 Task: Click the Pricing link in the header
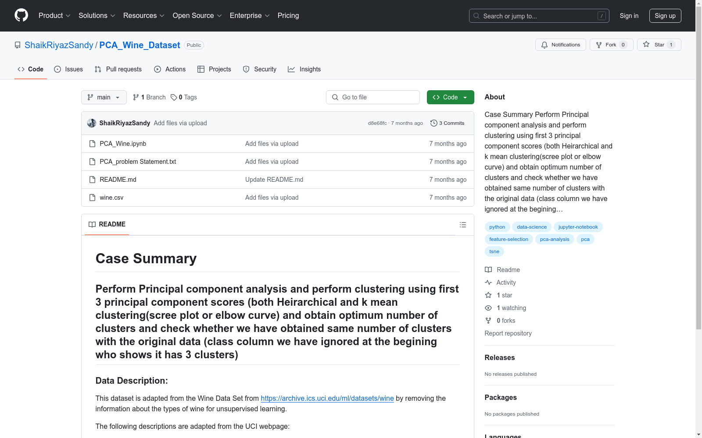pos(288,16)
